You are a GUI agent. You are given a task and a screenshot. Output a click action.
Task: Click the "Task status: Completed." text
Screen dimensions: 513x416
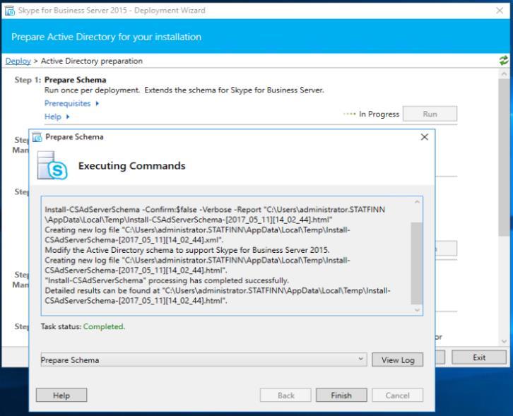pyautogui.click(x=83, y=326)
